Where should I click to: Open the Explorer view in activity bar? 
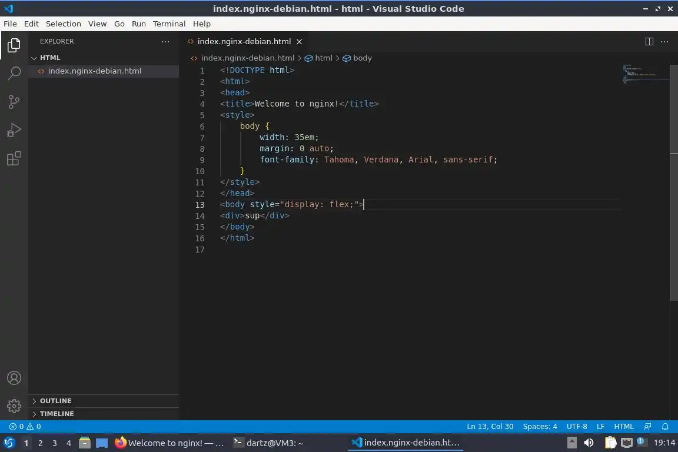coord(14,45)
